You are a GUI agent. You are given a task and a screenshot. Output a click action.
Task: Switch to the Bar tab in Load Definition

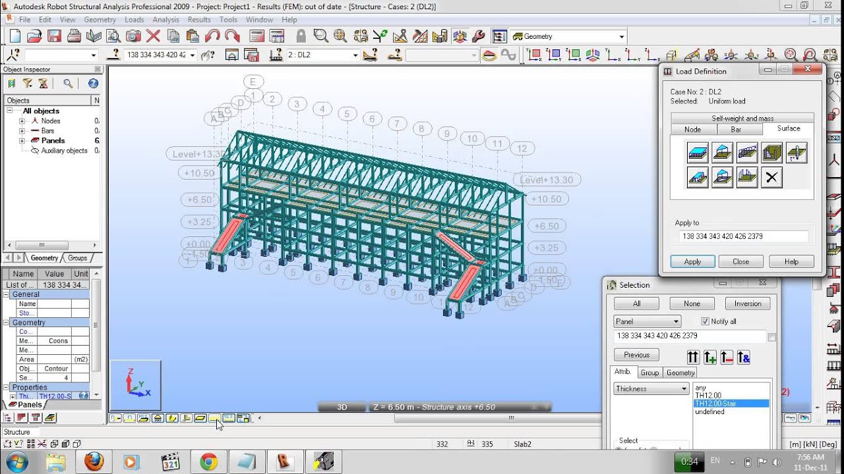click(x=736, y=130)
